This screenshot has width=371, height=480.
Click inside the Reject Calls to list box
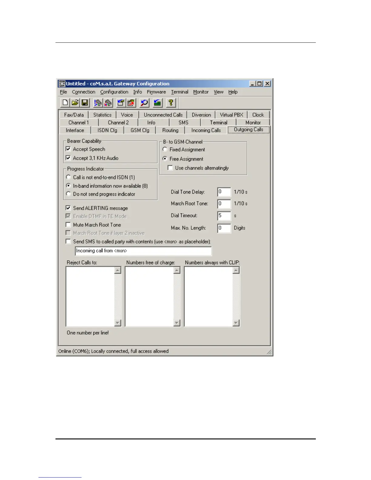(x=90, y=296)
